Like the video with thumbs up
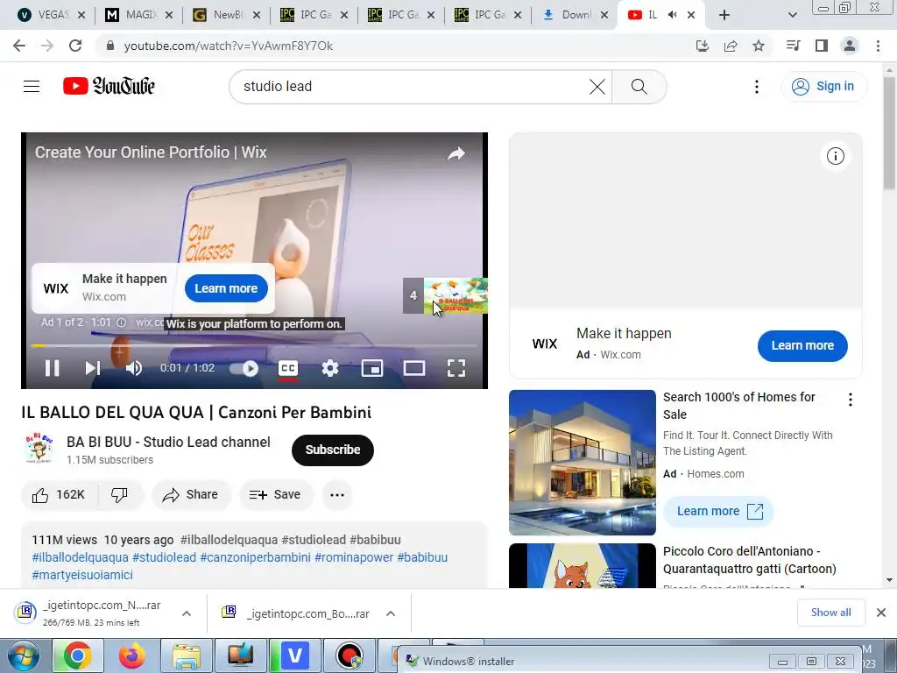Image resolution: width=897 pixels, height=673 pixels. click(59, 494)
